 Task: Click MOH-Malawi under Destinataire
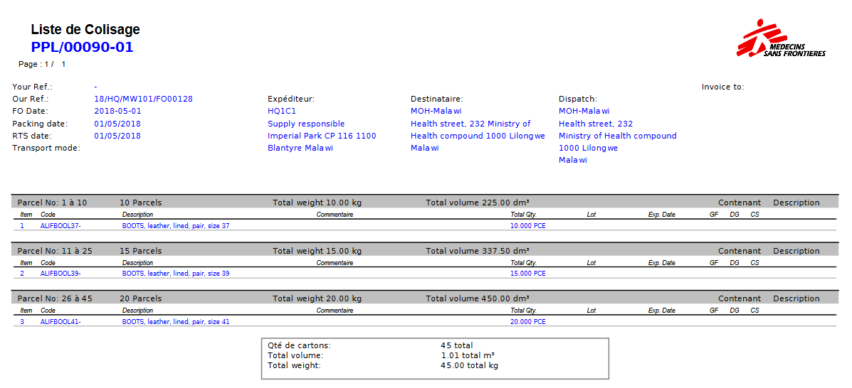click(x=436, y=112)
